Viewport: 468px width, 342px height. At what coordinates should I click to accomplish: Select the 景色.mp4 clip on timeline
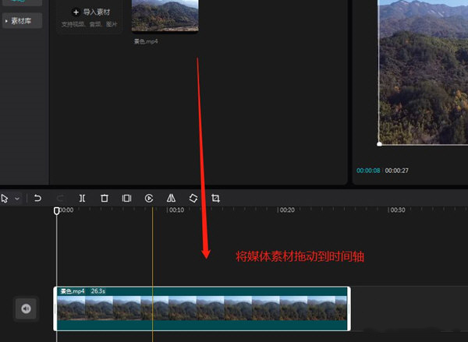tap(201, 309)
